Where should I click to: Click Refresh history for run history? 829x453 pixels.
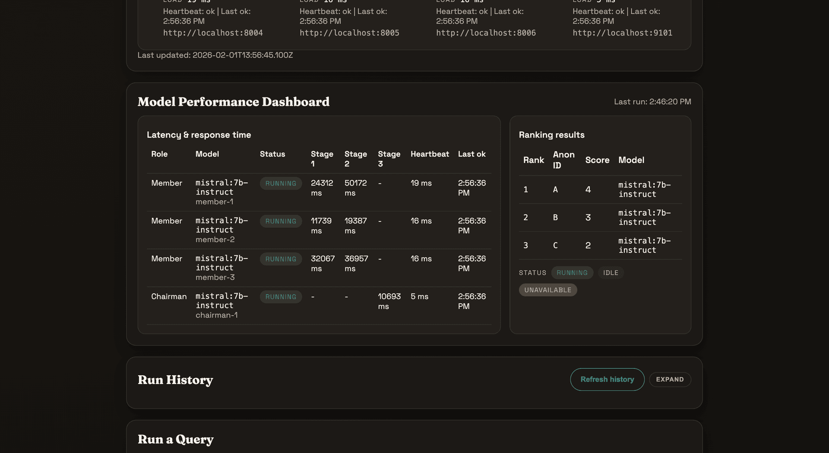point(607,379)
